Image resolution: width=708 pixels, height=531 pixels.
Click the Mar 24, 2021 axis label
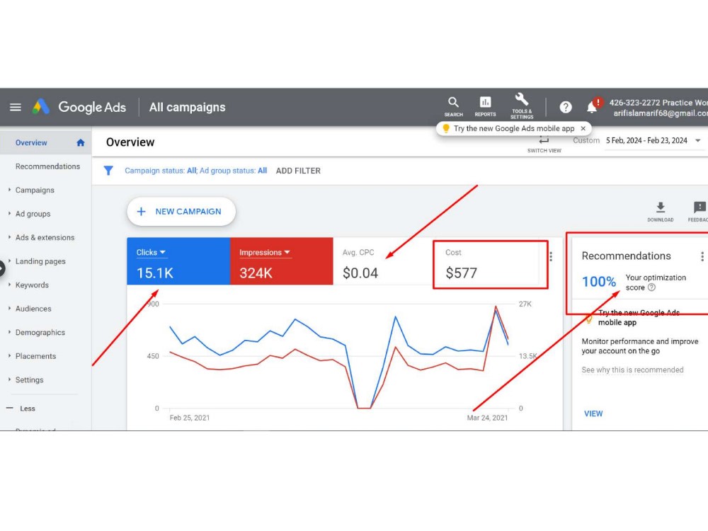[487, 418]
